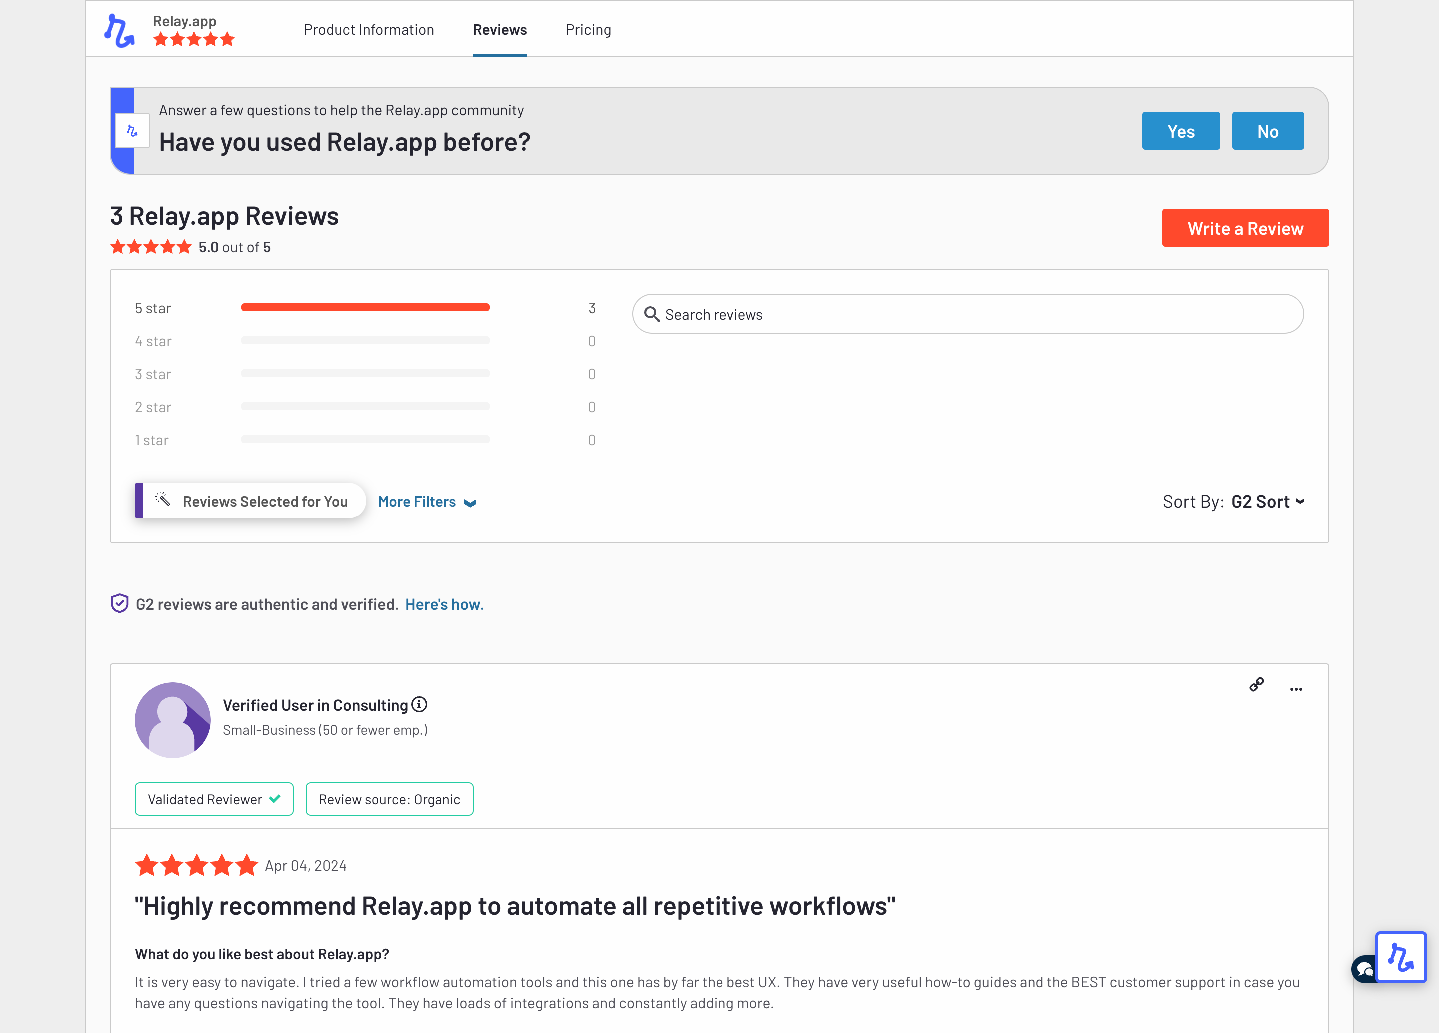Click the shield verified icon
The height and width of the screenshot is (1033, 1439).
(119, 604)
